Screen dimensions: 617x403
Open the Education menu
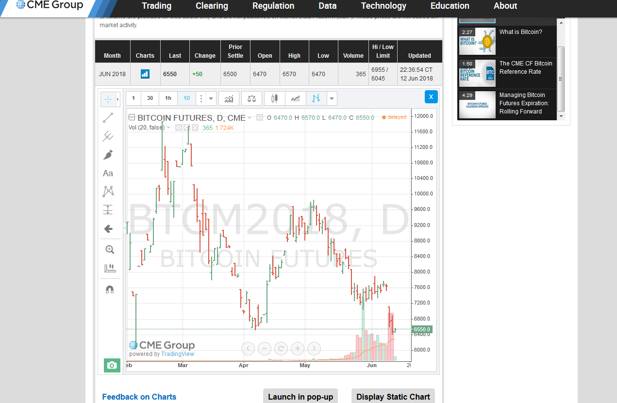(x=450, y=6)
